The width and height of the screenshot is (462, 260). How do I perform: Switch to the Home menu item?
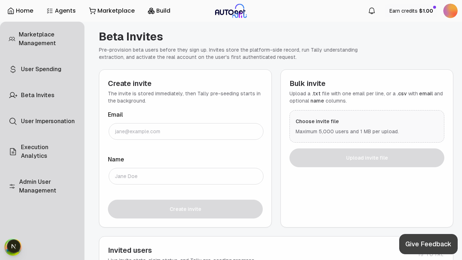(21, 10)
